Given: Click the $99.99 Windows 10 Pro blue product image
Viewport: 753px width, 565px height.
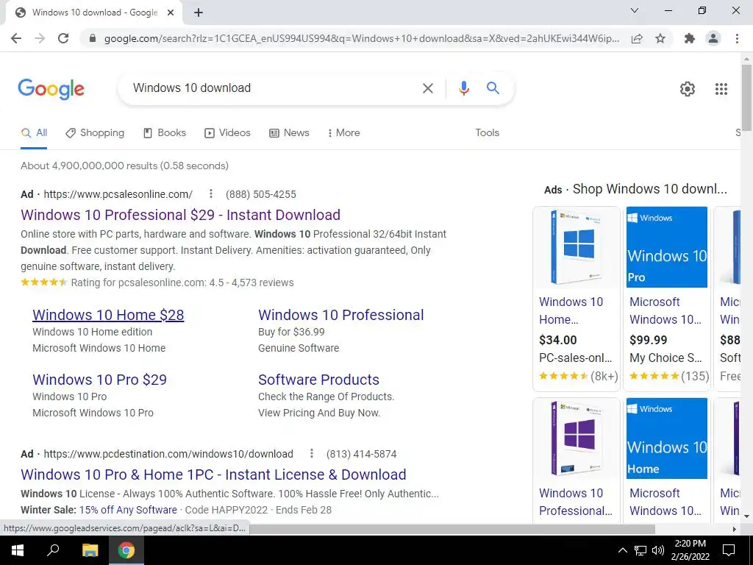Looking at the screenshot, I should tap(666, 247).
